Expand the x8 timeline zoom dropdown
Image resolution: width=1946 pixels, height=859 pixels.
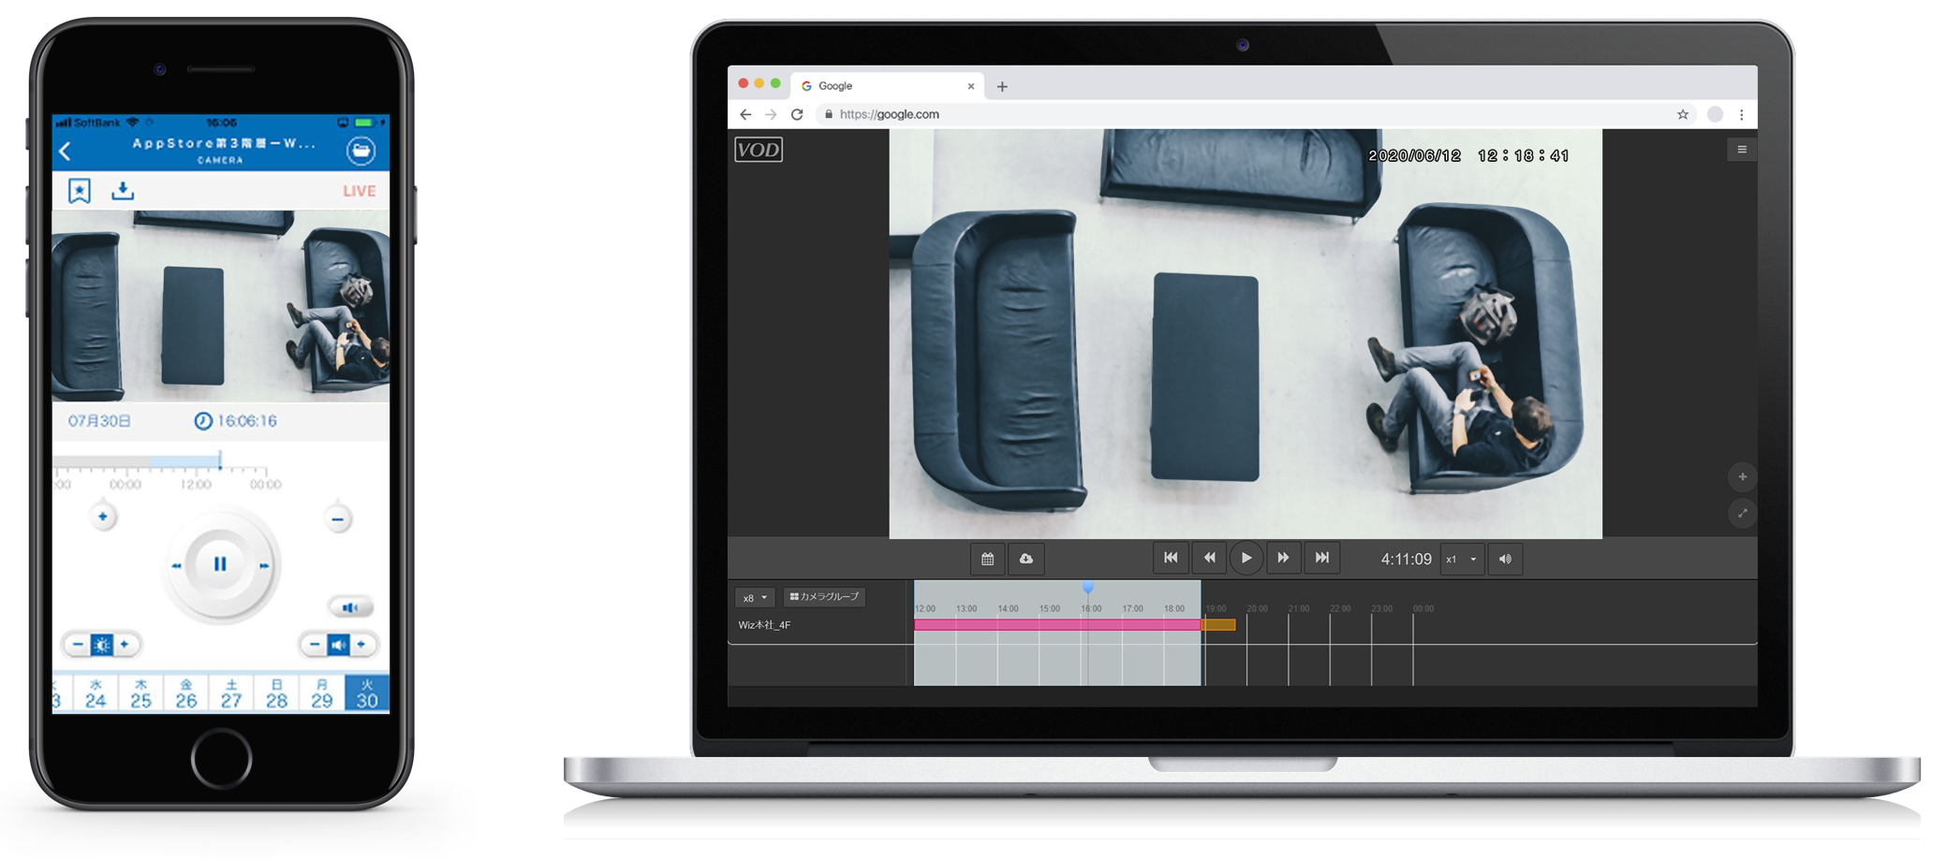(x=755, y=597)
